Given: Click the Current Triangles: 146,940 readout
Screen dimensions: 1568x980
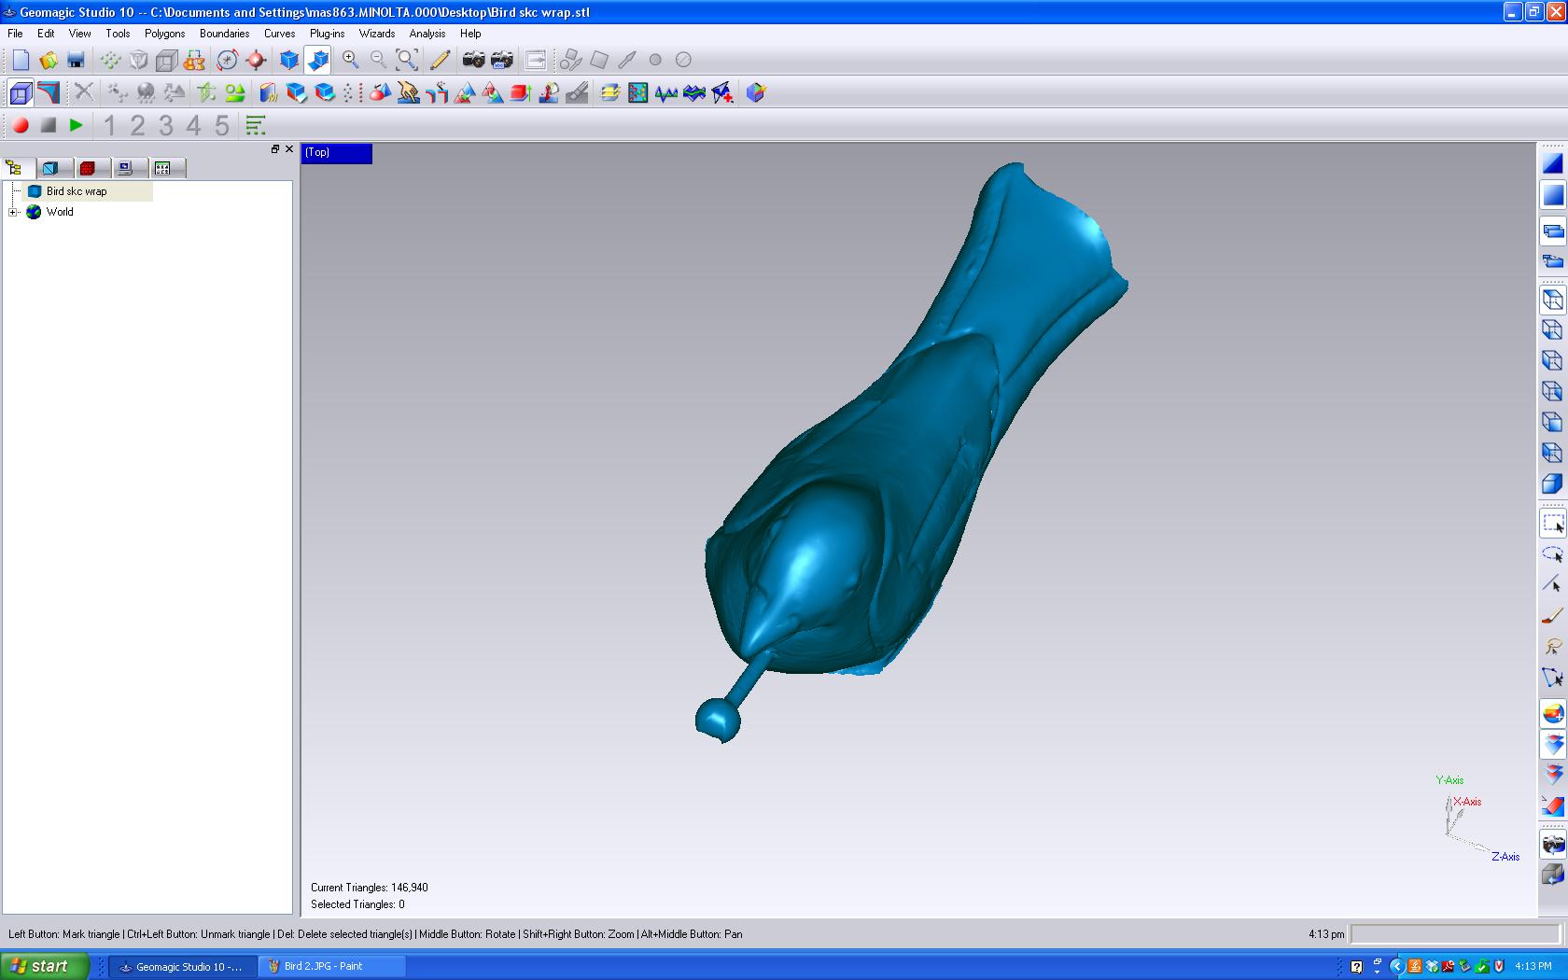Looking at the screenshot, I should pos(370,888).
